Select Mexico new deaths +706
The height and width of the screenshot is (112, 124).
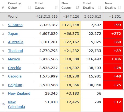point(116,59)
